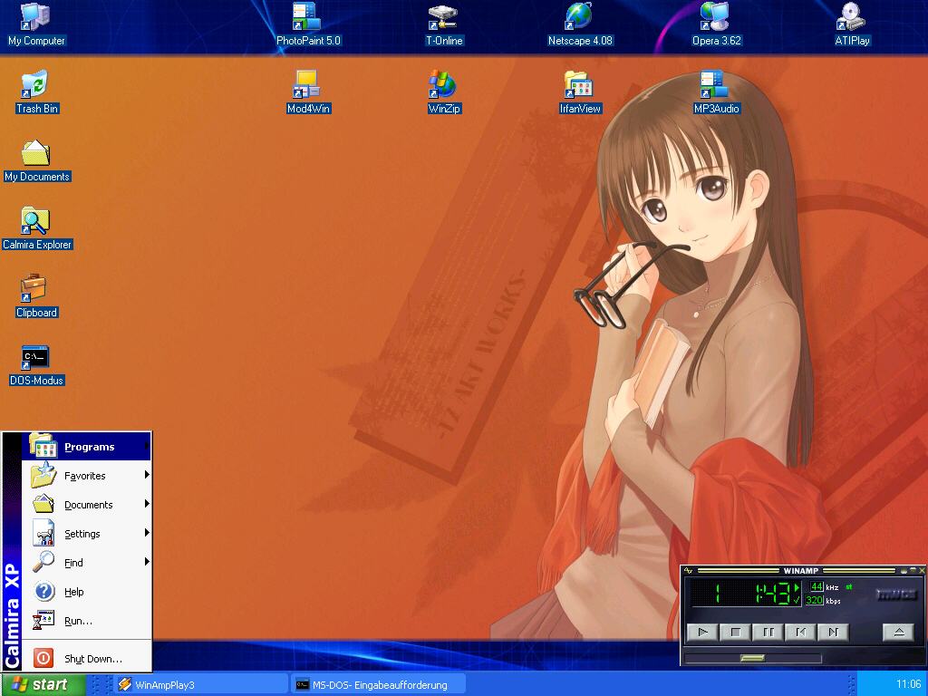Pause the current Winamp track

tap(768, 632)
